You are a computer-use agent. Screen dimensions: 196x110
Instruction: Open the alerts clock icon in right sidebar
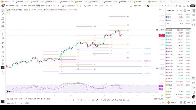coord(194,15)
